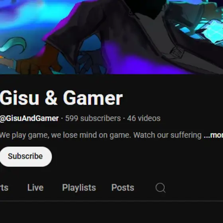This screenshot has height=223, width=223.
Task: Go to the Posts tab
Action: 123,188
